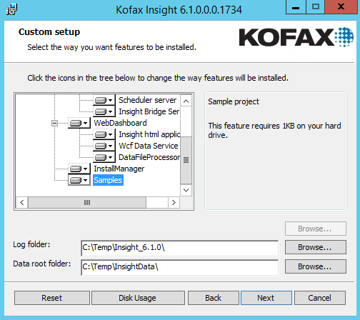Click the feature tree scroll down arrow

(x=186, y=190)
